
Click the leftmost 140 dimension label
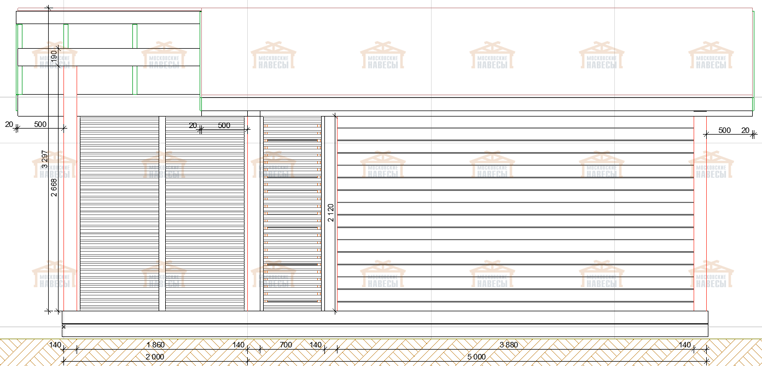point(55,345)
